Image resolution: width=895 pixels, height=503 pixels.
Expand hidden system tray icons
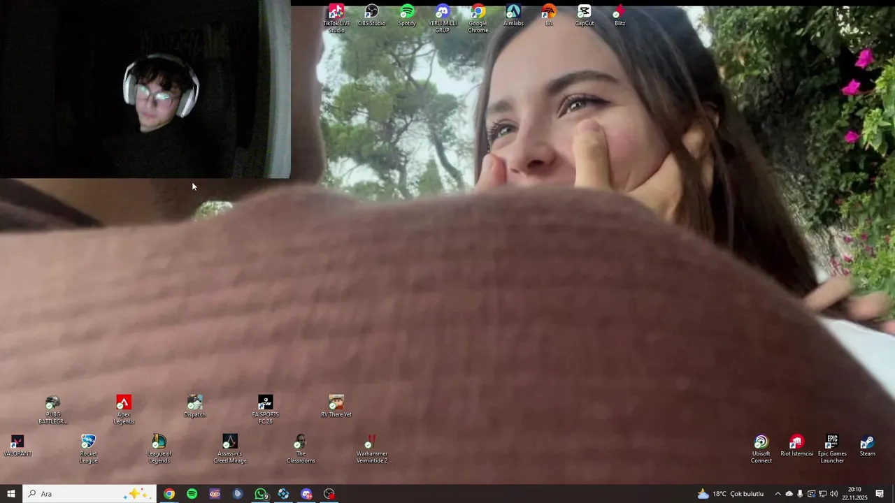[778, 494]
